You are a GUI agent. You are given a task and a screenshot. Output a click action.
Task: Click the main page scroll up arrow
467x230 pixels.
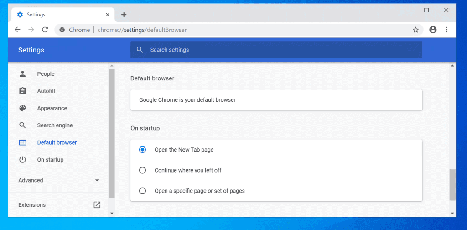(452, 66)
